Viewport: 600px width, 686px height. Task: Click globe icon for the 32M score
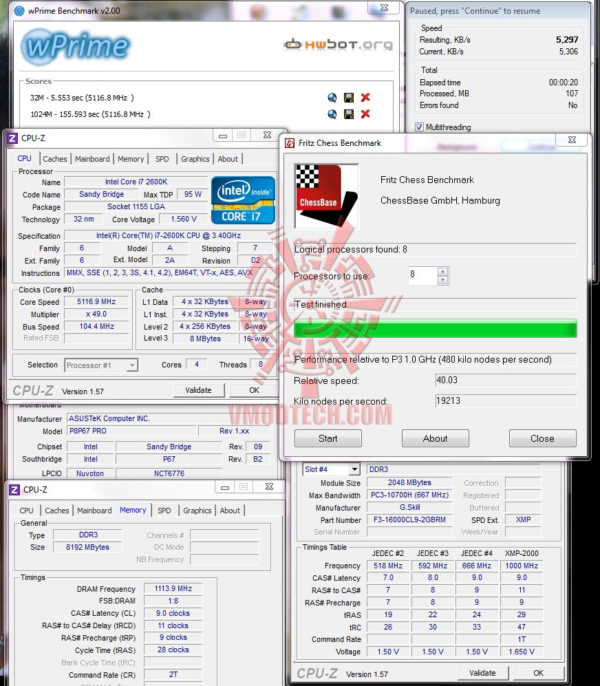[x=332, y=98]
